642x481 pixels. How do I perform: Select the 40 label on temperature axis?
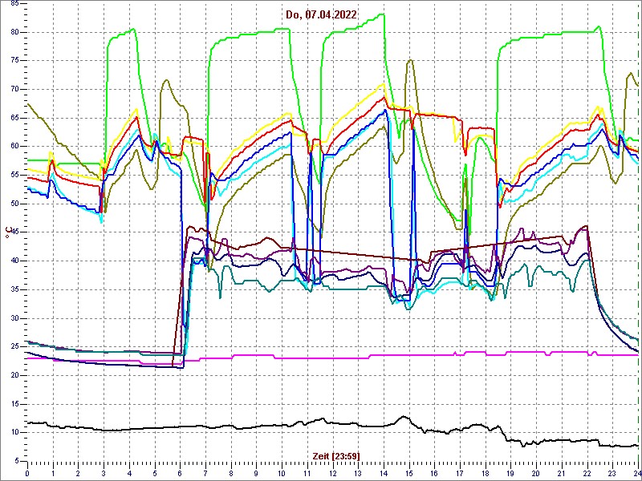click(15, 261)
